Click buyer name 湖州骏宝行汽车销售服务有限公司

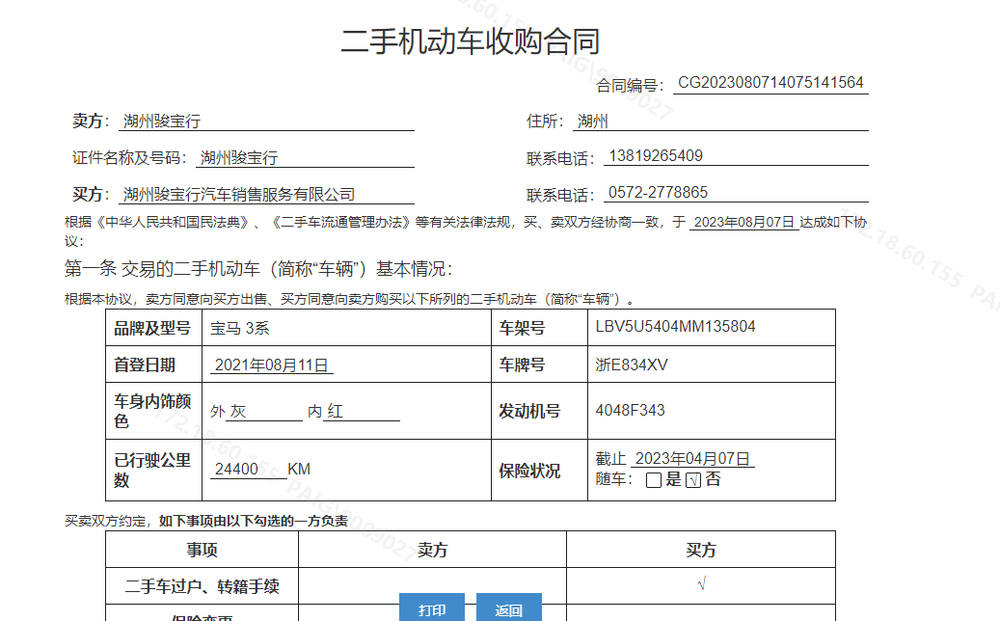239,195
